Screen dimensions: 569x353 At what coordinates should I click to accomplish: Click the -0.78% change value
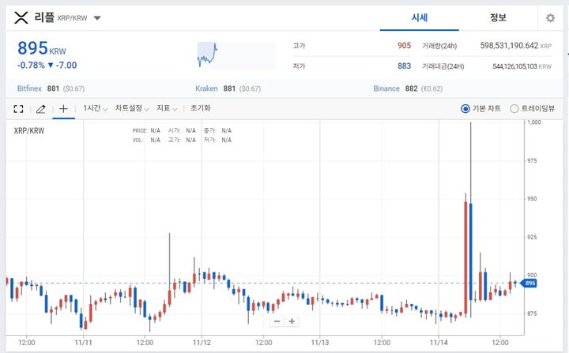31,66
